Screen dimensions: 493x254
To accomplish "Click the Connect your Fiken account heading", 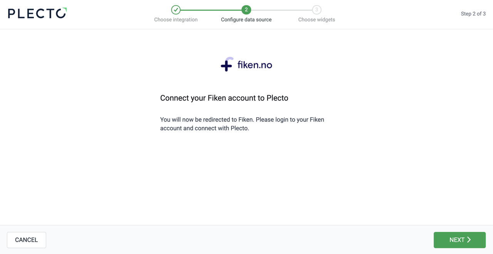I will [x=224, y=98].
